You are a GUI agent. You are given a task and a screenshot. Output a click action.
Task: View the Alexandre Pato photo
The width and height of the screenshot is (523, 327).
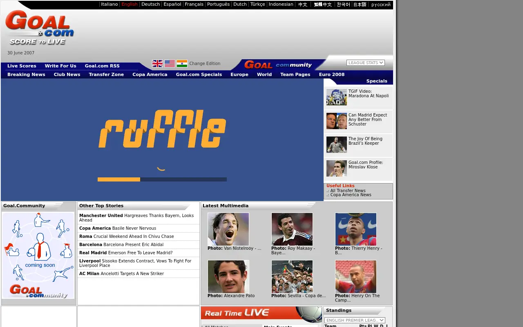[228, 277]
